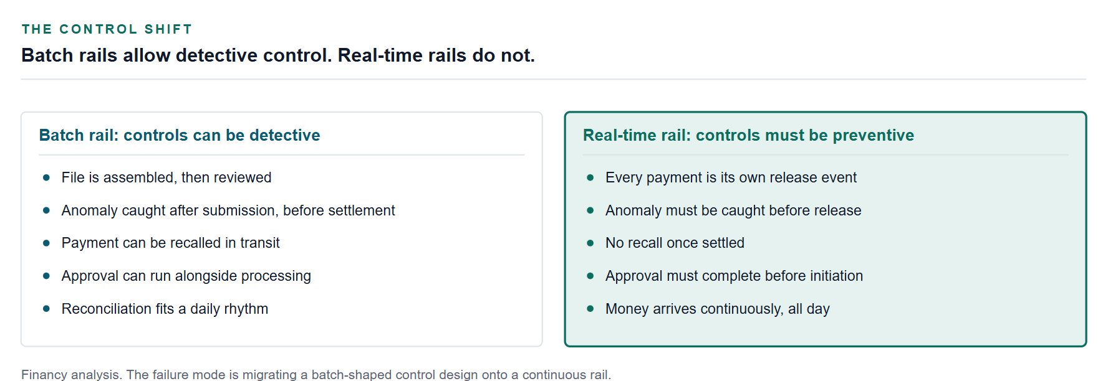Click 'Money arrives continuously, all day' text
The image size is (1113, 381).
coord(718,309)
